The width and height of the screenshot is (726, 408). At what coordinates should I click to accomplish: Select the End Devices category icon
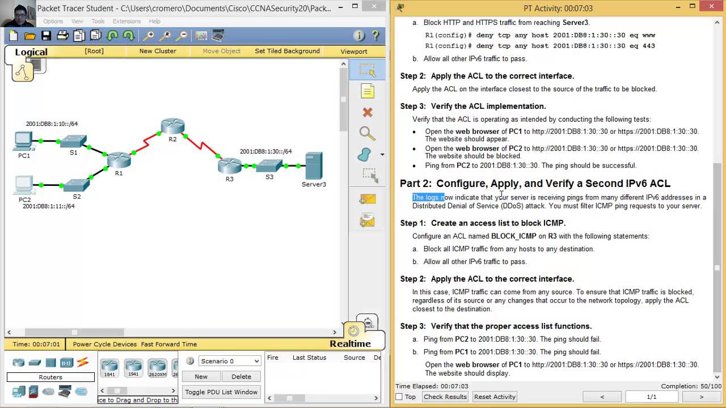pyautogui.click(x=19, y=392)
